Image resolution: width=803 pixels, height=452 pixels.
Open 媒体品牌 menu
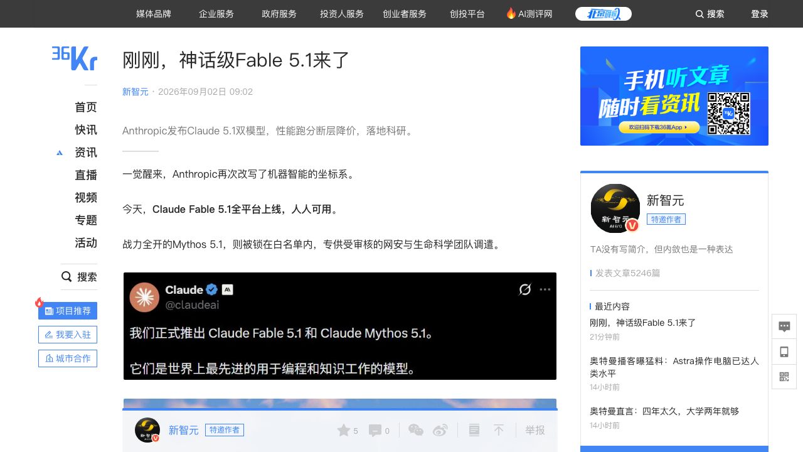pos(154,14)
